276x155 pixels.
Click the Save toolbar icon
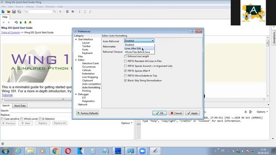(x=14, y=12)
